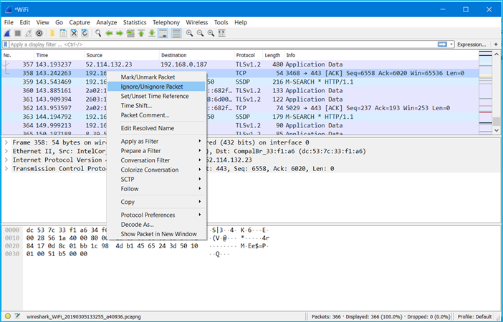Viewport: 503px width, 322px height.
Task: Expand the Protocol Preferences submenu
Action: pos(156,215)
